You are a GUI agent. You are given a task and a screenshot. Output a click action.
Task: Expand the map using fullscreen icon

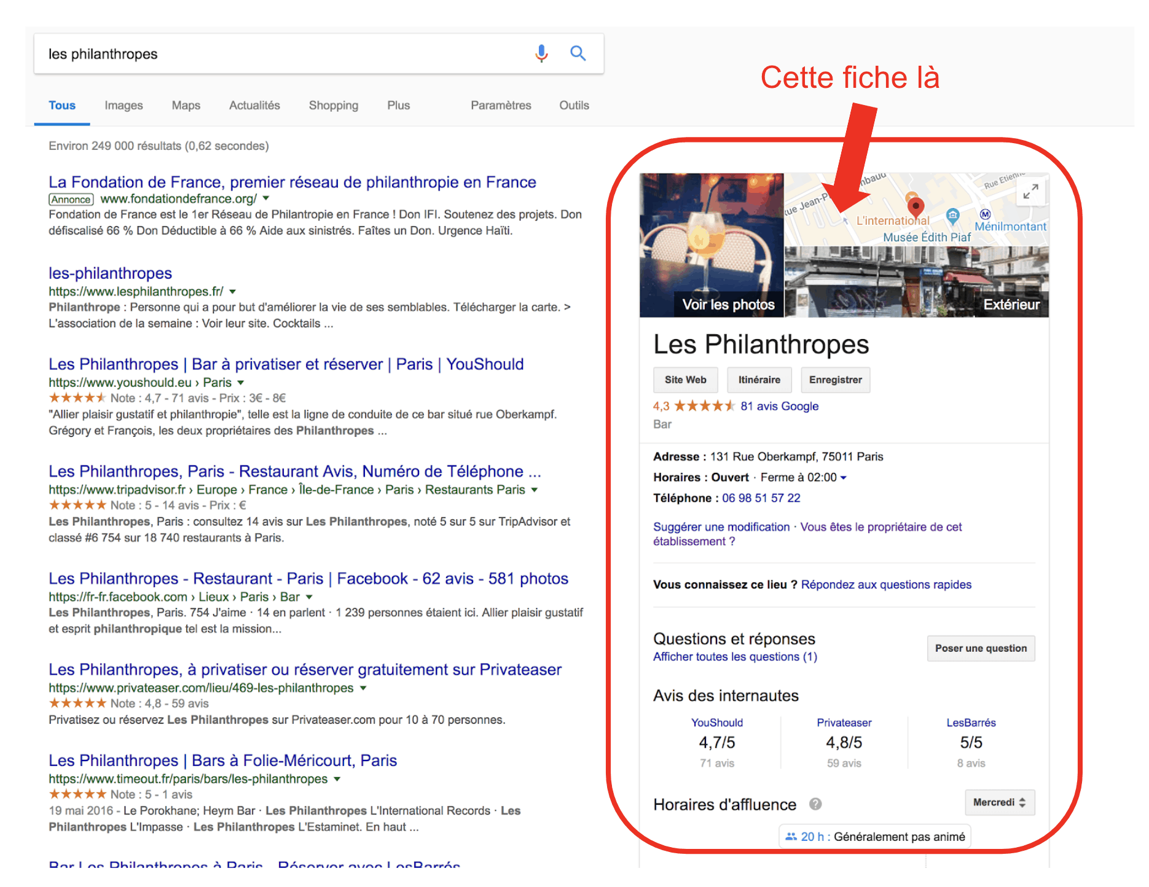pyautogui.click(x=1032, y=191)
